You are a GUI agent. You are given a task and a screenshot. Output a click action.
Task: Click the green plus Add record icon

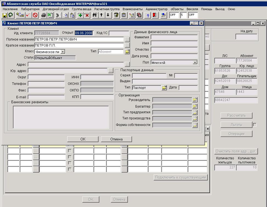[80, 15]
